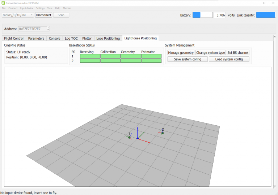Click the battery voltage value field
This screenshot has height=195, width=278.
pos(220,15)
